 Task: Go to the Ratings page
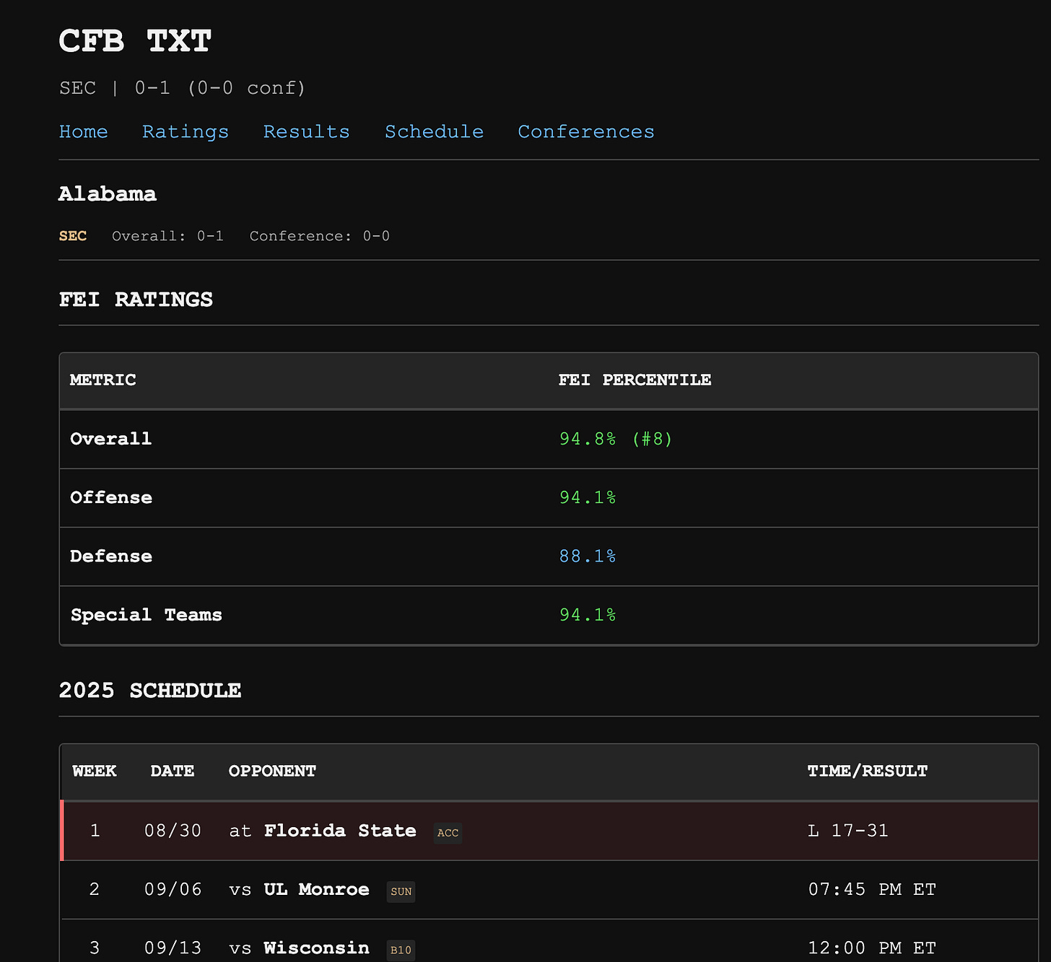click(185, 131)
